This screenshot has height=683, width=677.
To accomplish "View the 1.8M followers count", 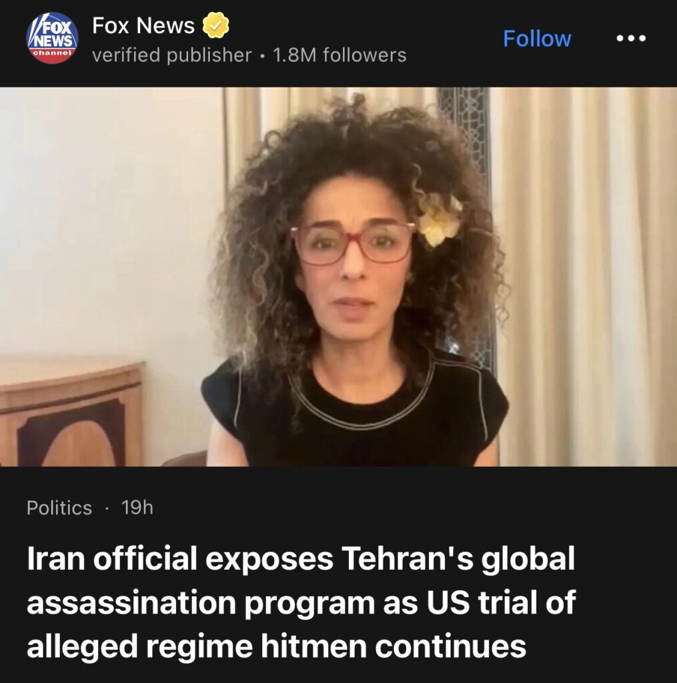I will pos(340,55).
